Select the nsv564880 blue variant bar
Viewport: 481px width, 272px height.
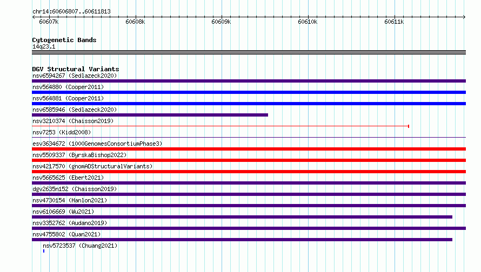[x=249, y=92]
